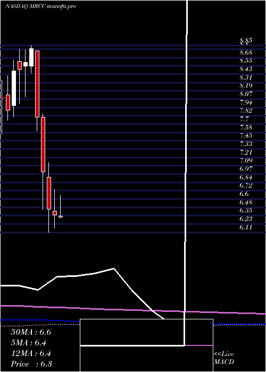
Task: Select the 6.84 price axis label
Action: (246, 177)
